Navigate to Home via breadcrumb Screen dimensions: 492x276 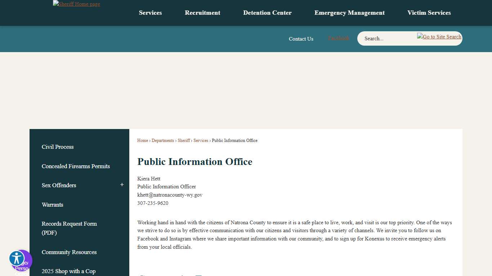click(142, 141)
